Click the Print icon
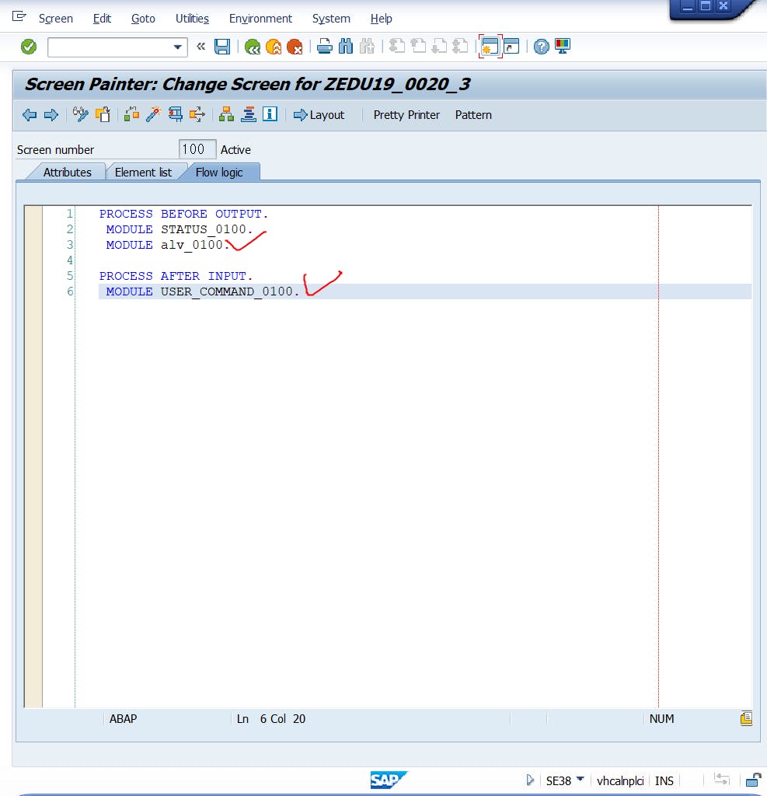This screenshot has height=796, width=767. 324,47
